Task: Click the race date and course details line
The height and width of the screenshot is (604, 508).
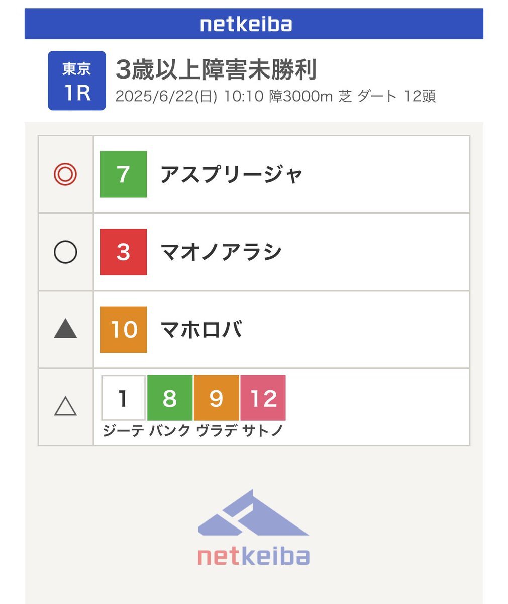Action: (275, 96)
